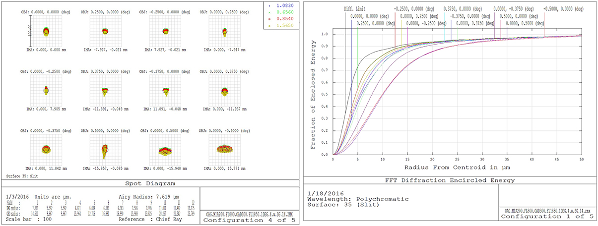Click the '0.0000, 0.5000 (deg)' curve label in energy chart
598x226 pixels.
pos(524,23)
